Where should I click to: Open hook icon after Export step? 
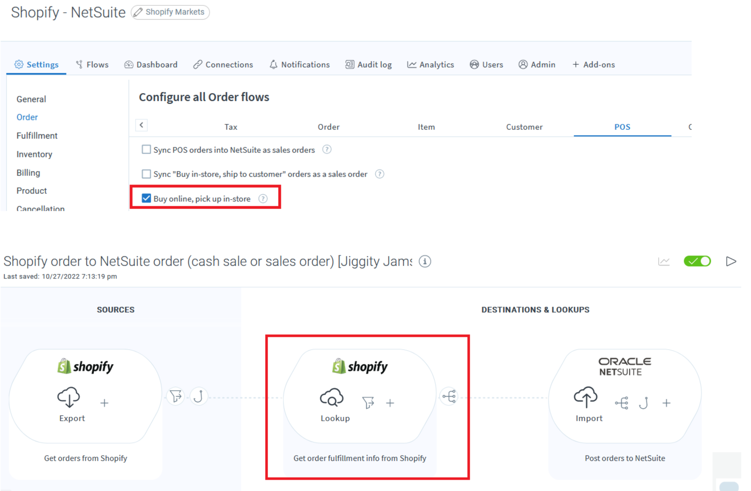coord(199,396)
